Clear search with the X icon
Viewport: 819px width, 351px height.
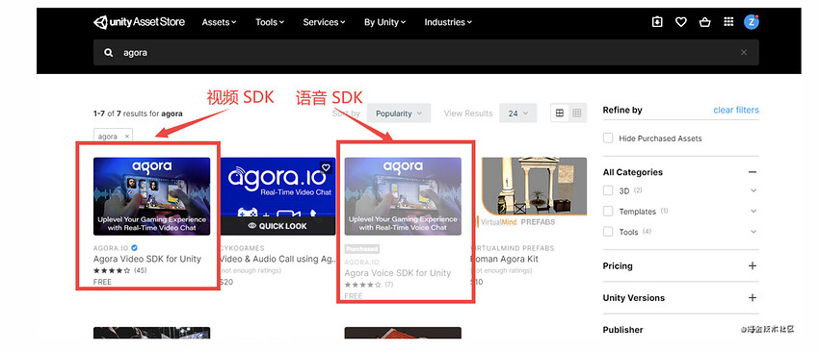pyautogui.click(x=744, y=52)
